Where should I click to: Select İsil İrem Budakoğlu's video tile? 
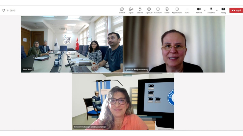pos(123,101)
